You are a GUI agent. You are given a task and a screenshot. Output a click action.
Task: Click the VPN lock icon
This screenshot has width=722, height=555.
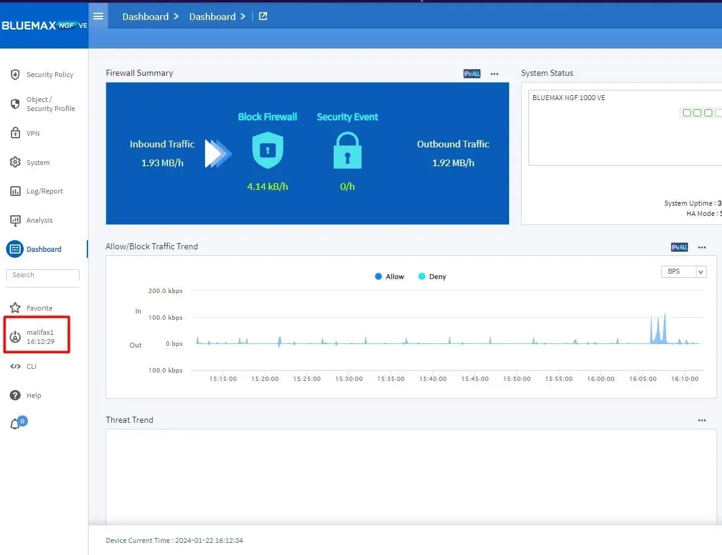pyautogui.click(x=15, y=133)
